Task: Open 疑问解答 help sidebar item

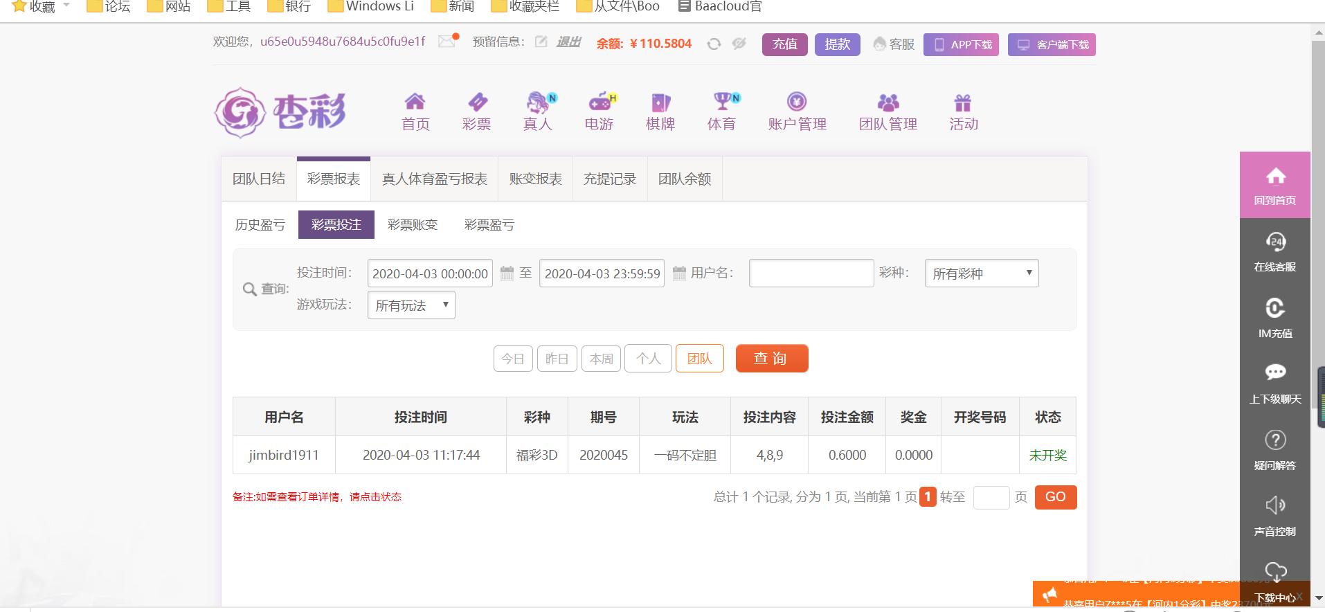Action: click(1275, 450)
